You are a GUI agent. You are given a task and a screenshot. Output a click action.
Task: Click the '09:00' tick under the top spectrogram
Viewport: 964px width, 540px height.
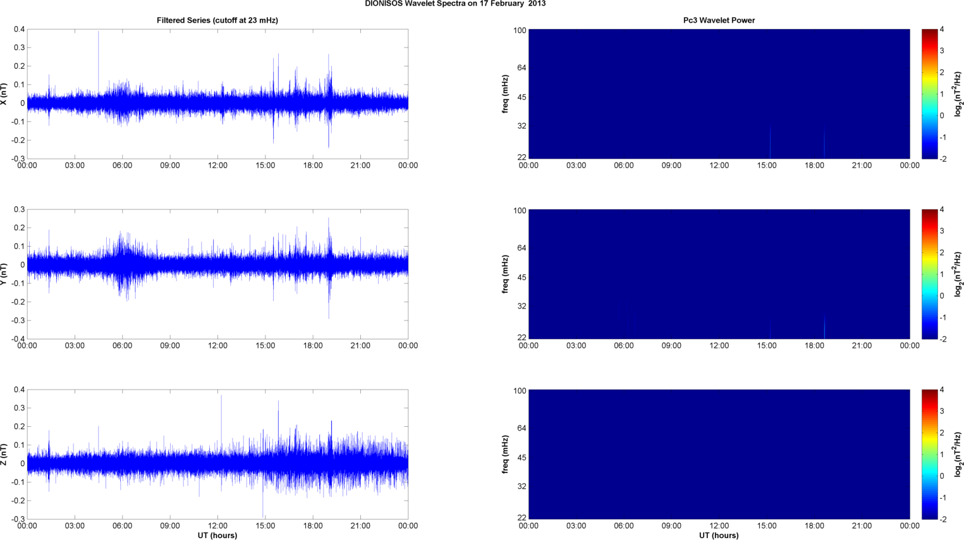pyautogui.click(x=671, y=166)
